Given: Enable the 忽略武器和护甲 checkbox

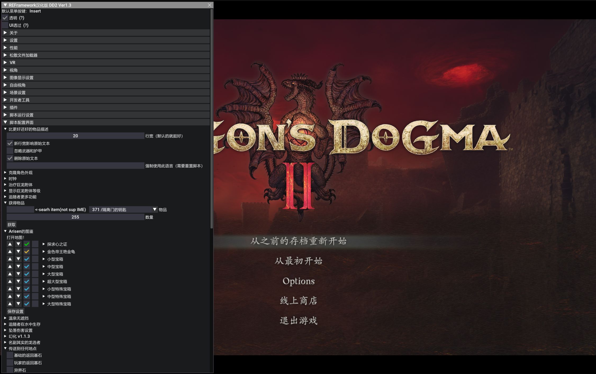Looking at the screenshot, I should [10, 150].
